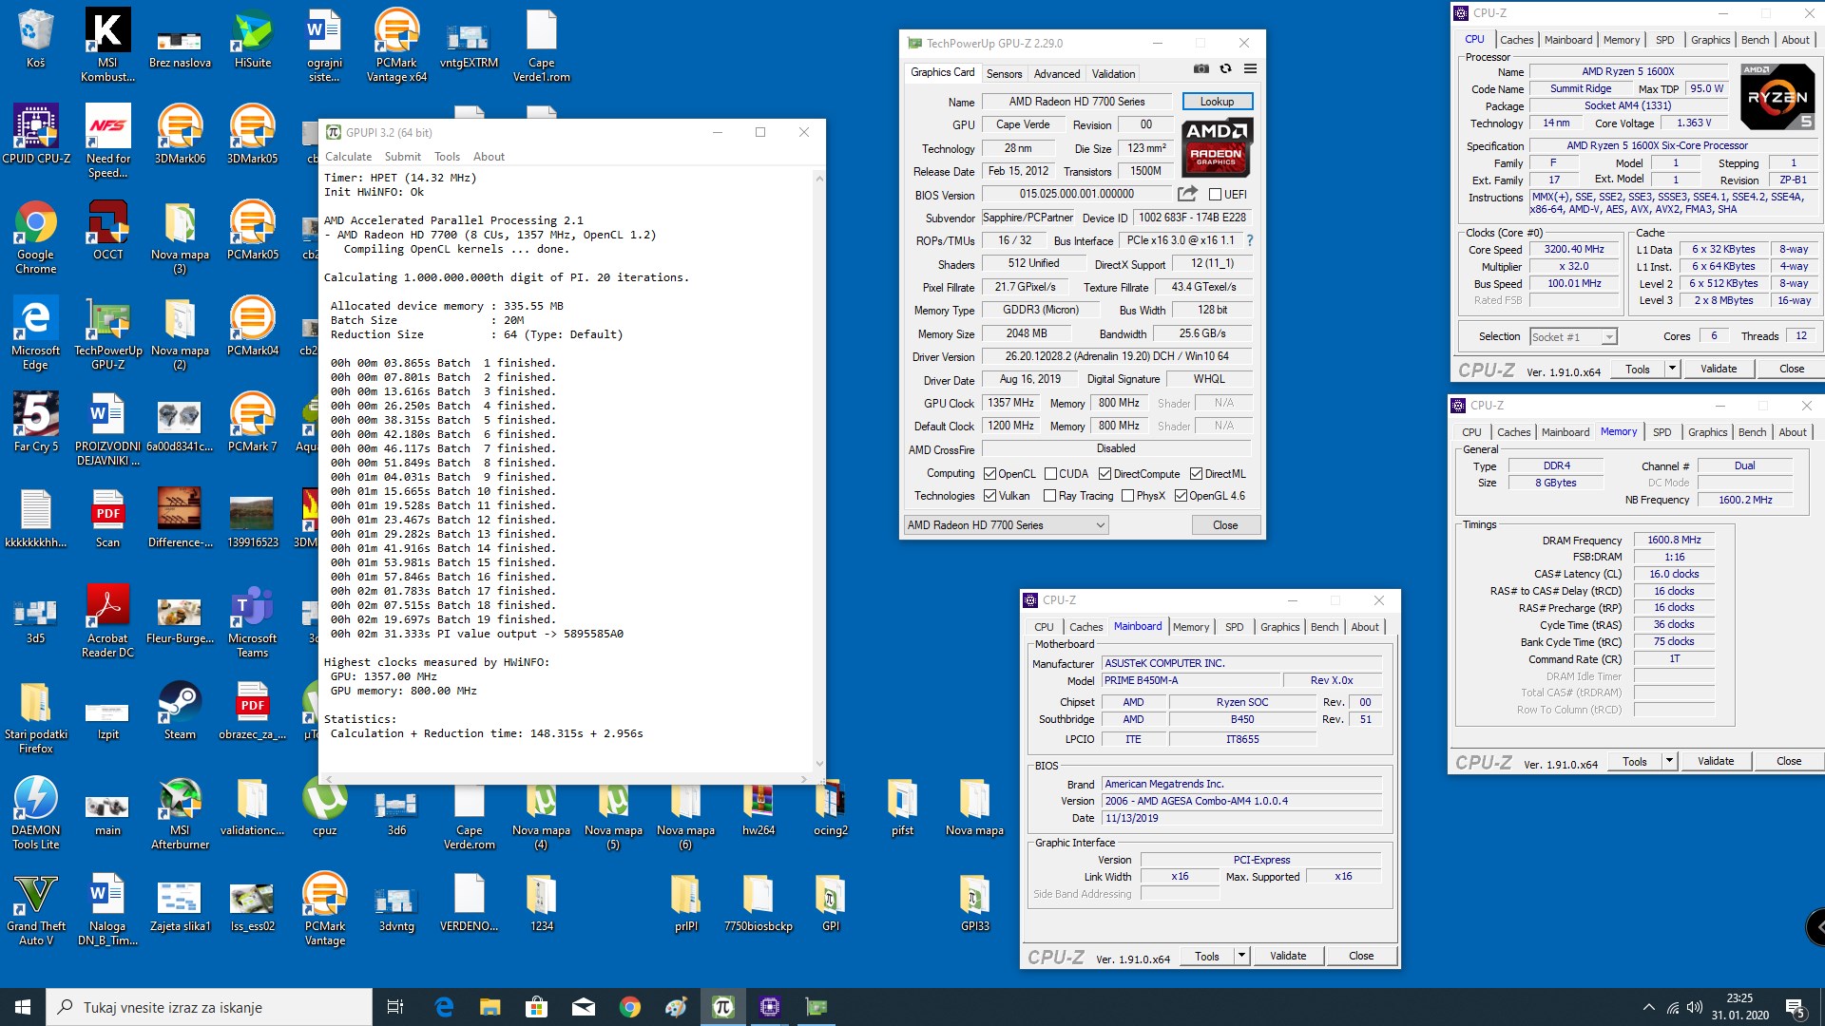Toggle the OpenCL checkbox

pos(989,474)
